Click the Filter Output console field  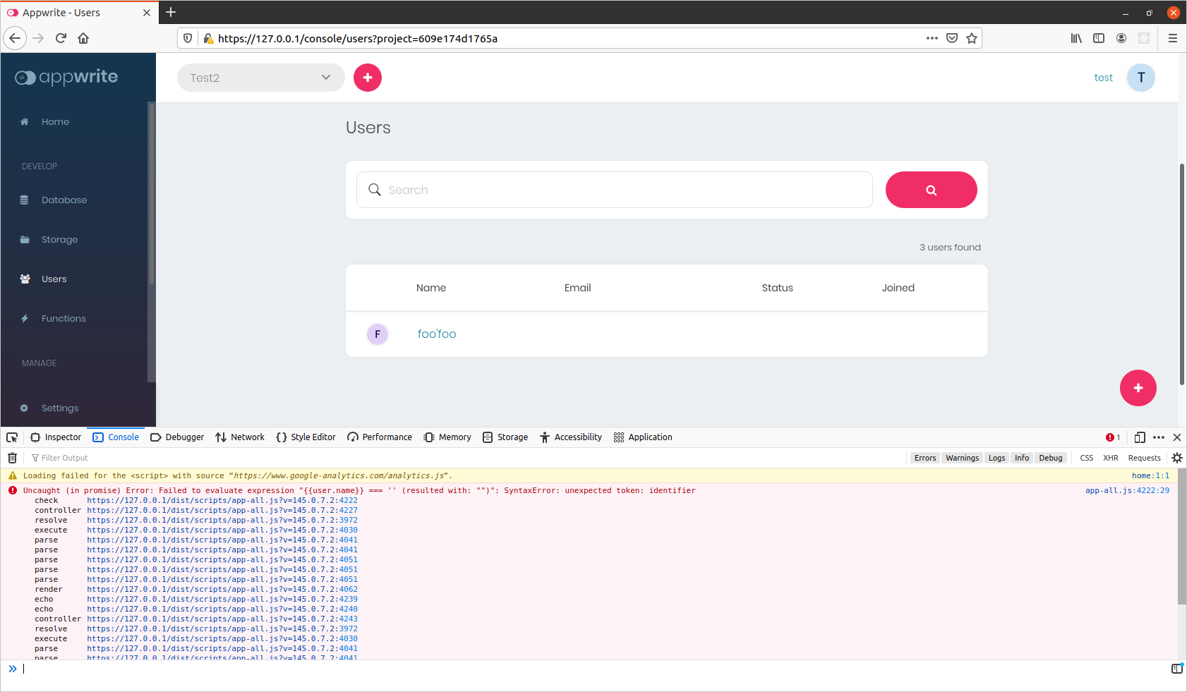point(466,458)
